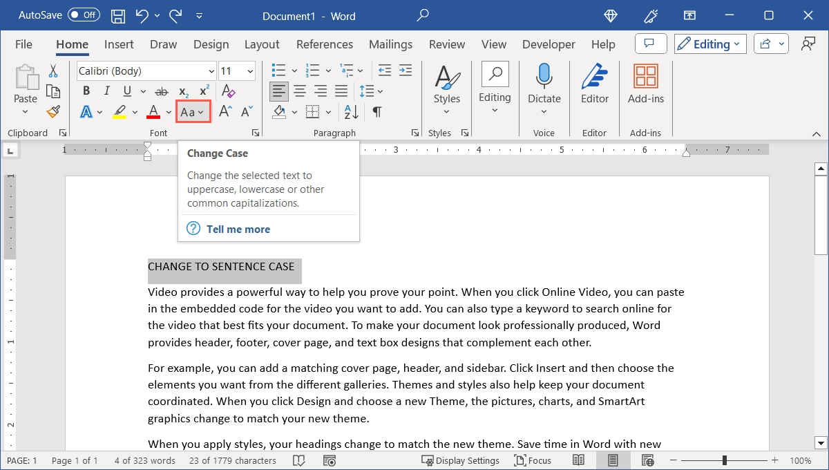Open the font name dropdown
The width and height of the screenshot is (829, 470).
211,70
